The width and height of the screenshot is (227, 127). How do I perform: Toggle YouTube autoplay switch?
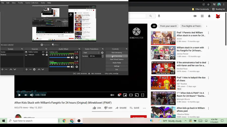click(x=112, y=95)
